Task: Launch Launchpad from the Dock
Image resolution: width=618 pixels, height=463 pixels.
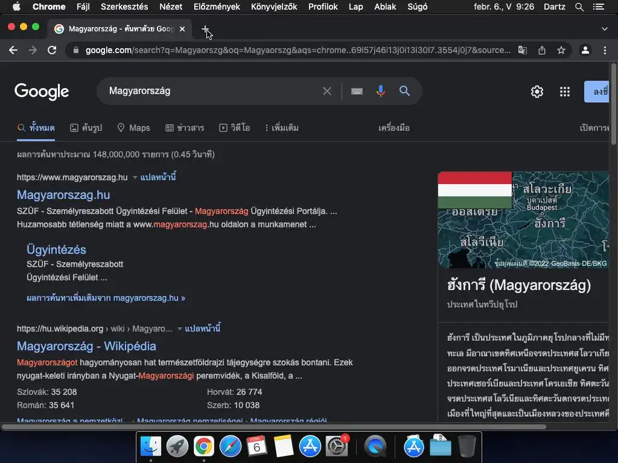Action: tap(177, 447)
